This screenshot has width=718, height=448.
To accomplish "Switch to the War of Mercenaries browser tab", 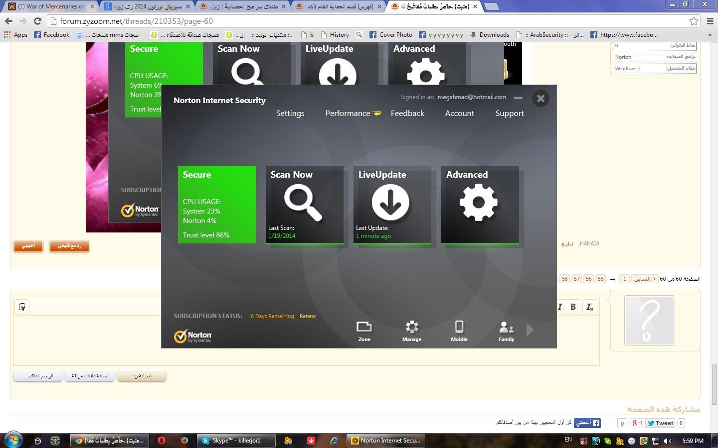I will point(51,6).
